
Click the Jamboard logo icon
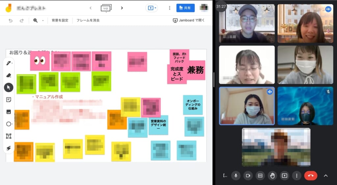pyautogui.click(x=9, y=8)
